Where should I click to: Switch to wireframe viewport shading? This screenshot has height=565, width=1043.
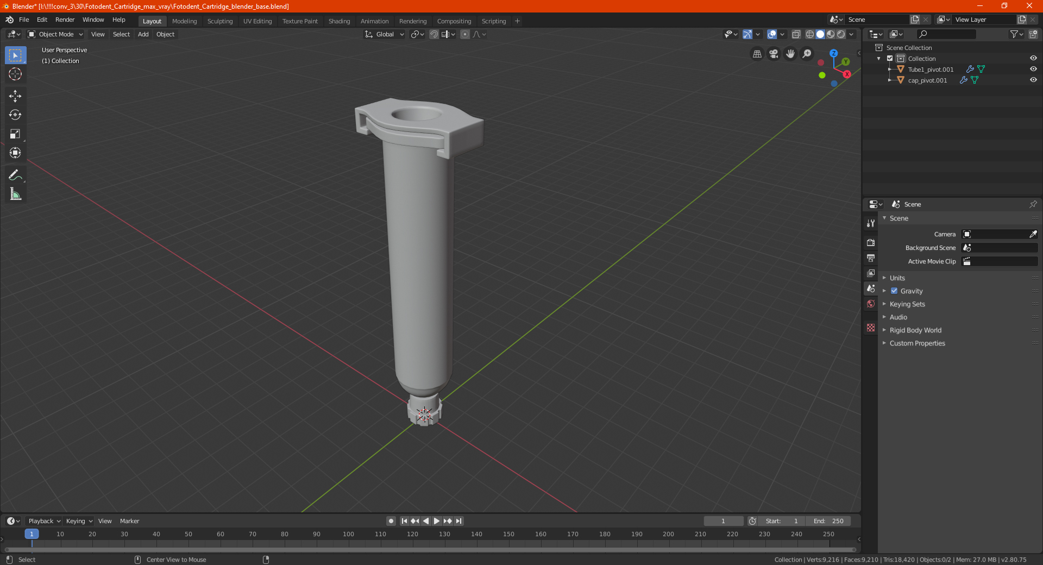[809, 34]
